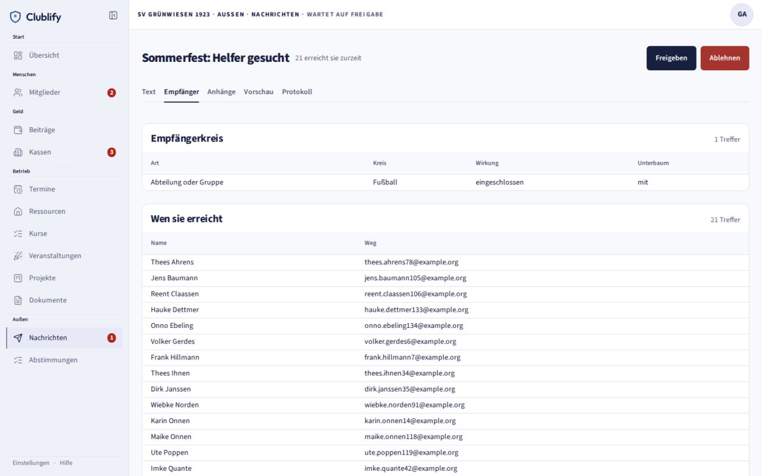762x476 pixels.
Task: Open the Anhänge tab
Action: point(221,92)
